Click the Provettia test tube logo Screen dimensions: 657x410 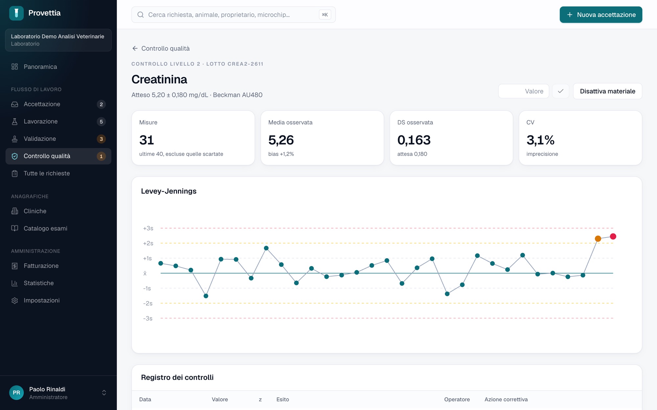(x=16, y=13)
